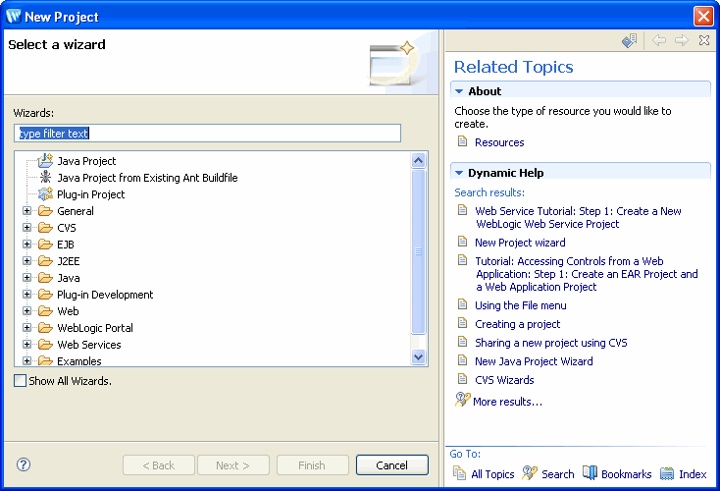Close the New Project dialog window
The width and height of the screenshot is (720, 491).
pos(703,16)
